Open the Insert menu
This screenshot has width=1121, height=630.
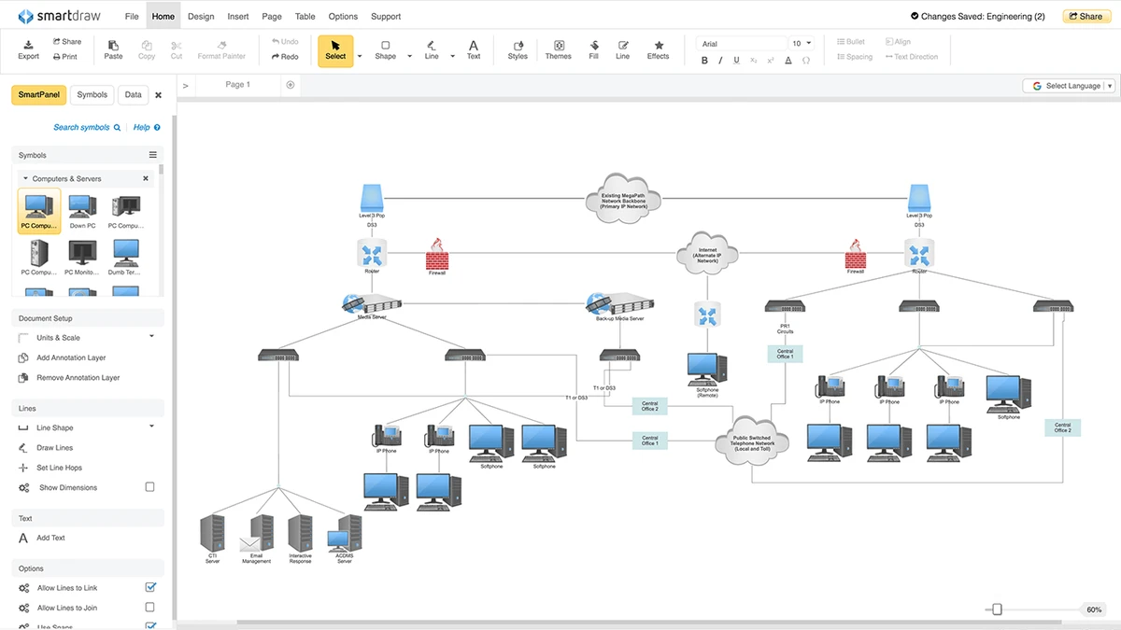click(238, 16)
